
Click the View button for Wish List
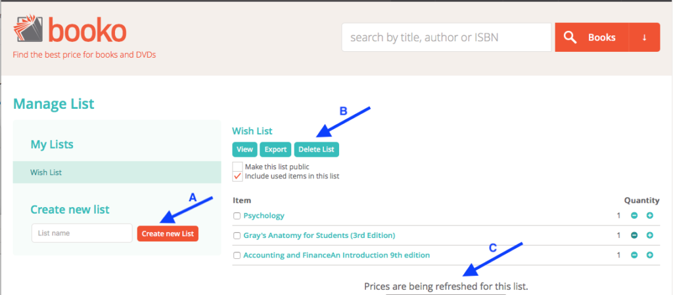[244, 149]
